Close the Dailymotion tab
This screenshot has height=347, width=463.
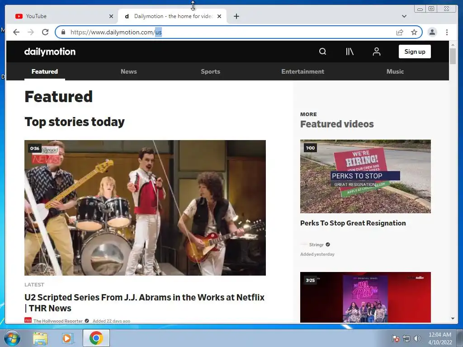click(219, 16)
